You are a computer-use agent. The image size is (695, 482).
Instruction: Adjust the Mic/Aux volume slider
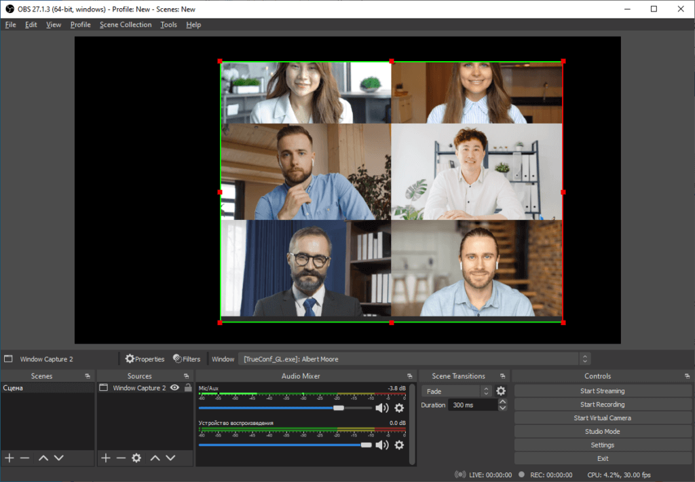click(339, 407)
